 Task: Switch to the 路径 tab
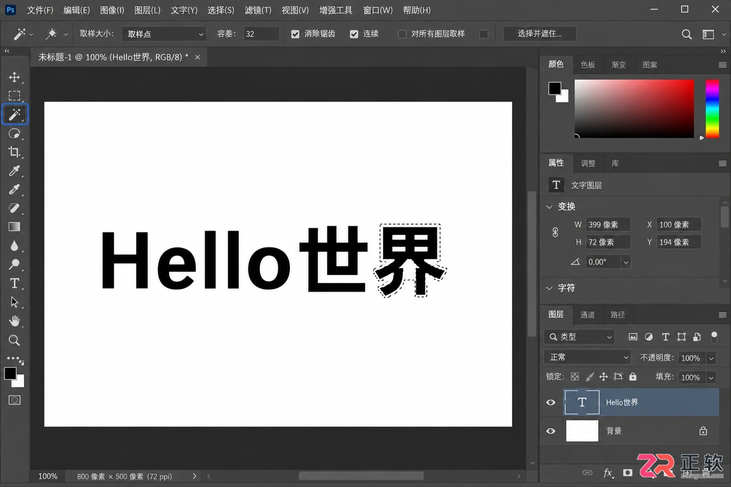[618, 315]
